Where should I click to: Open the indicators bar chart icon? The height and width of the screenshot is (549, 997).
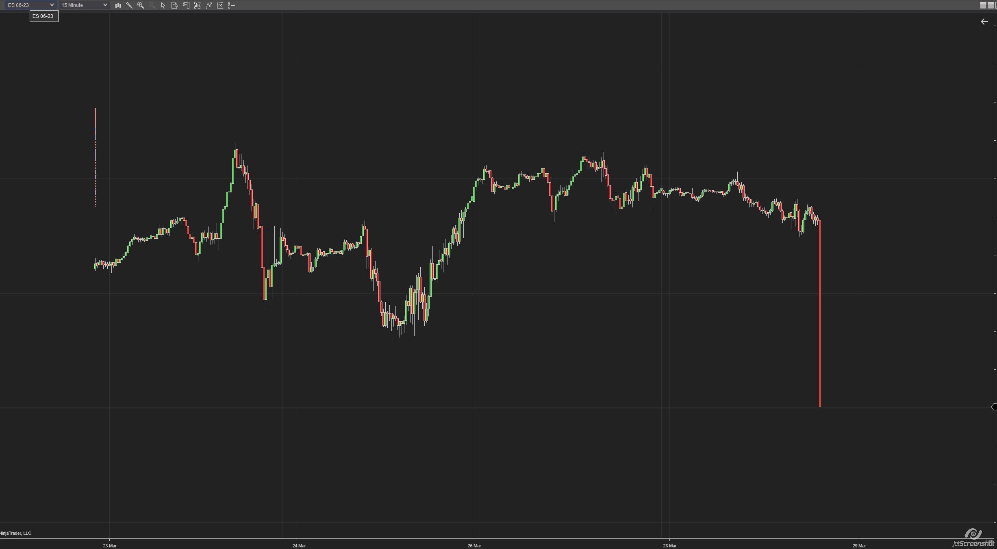tap(197, 5)
